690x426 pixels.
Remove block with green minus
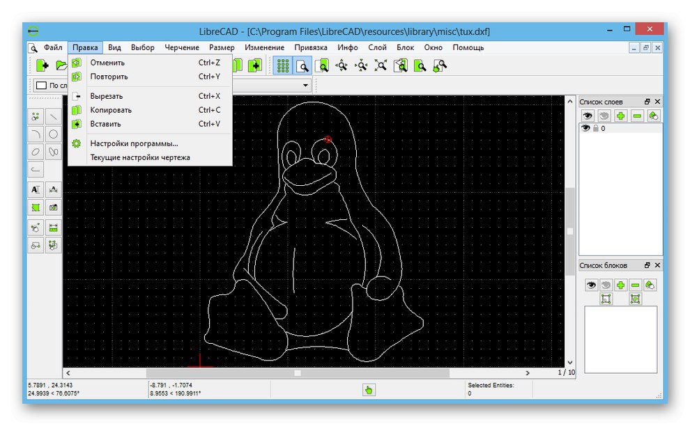635,285
